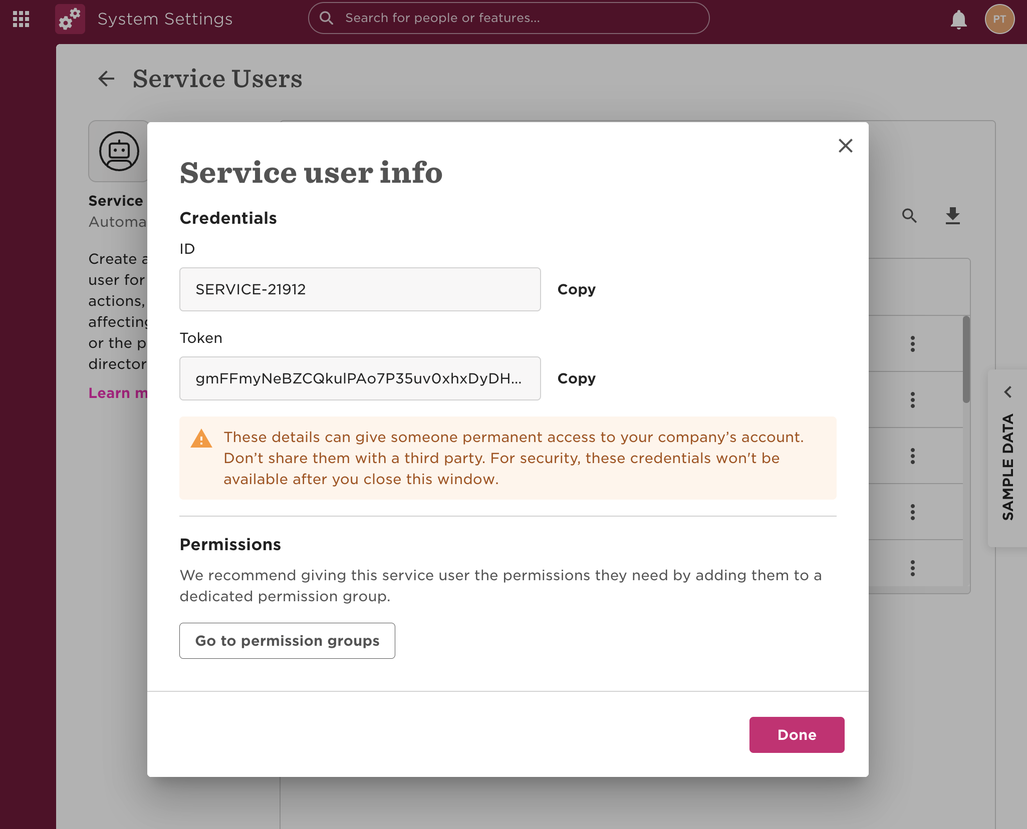Click the System Settings gear icon
The image size is (1027, 829).
[x=70, y=18]
